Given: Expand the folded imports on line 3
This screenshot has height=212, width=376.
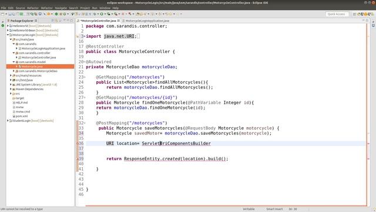Looking at the screenshot, I should coord(85,37).
